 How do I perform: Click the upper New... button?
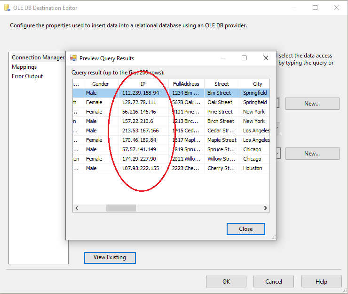pos(312,104)
